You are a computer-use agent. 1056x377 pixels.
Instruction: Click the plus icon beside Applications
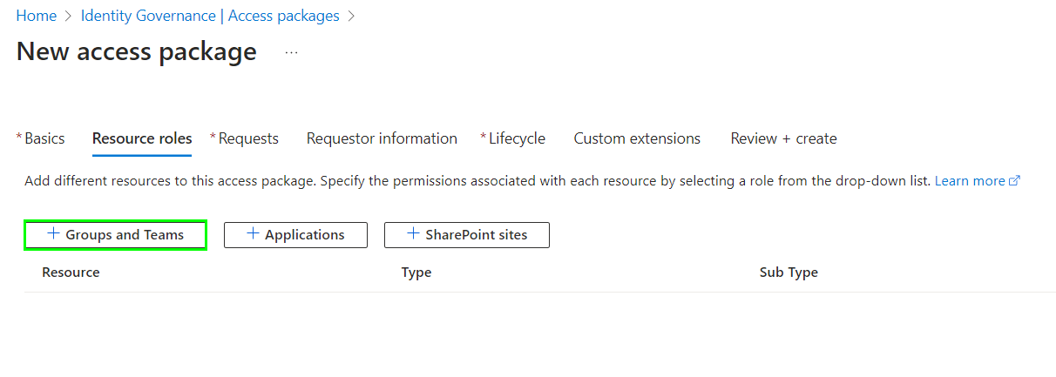(x=254, y=234)
